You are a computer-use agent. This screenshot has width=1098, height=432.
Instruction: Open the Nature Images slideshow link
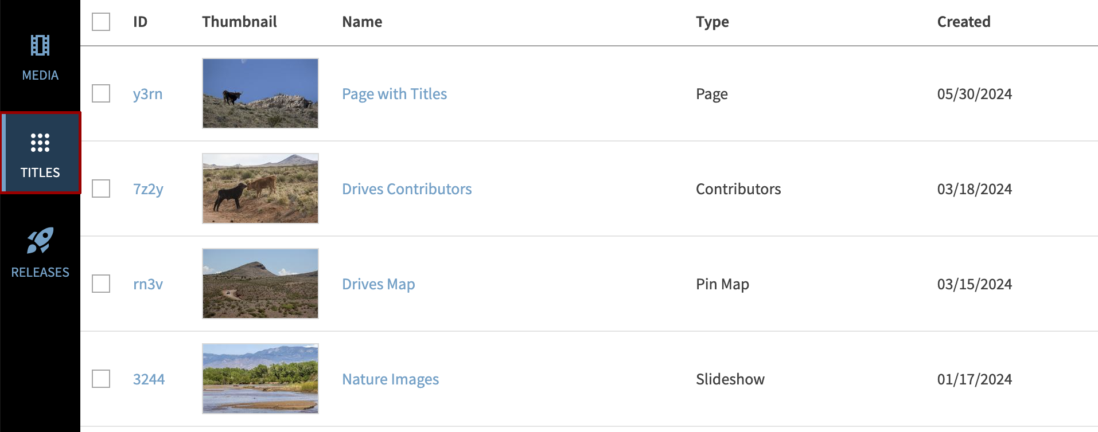click(x=390, y=379)
